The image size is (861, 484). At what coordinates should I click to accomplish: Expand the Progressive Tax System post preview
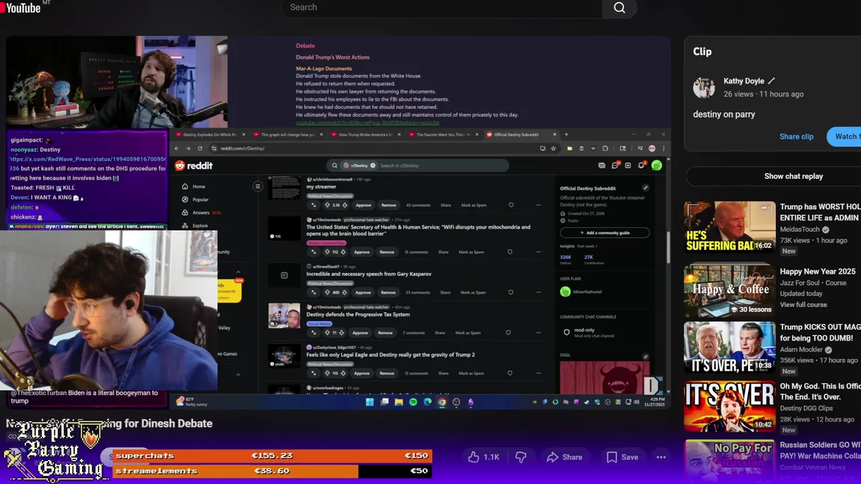[313, 333]
